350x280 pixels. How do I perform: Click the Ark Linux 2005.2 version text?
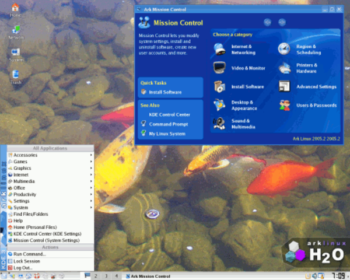click(x=316, y=139)
